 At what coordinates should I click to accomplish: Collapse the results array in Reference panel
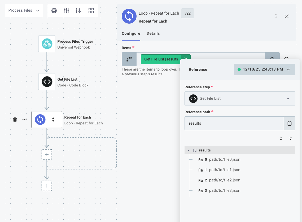click(189, 150)
